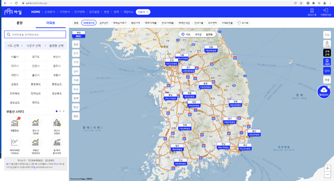The width and height of the screenshot is (334, 181).
Task: Open the 매물증감 bar chart icon
Action: point(15,123)
